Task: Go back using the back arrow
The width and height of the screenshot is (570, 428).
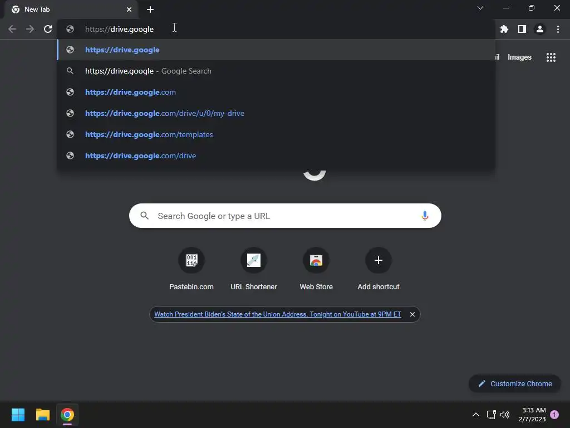Action: [x=12, y=29]
